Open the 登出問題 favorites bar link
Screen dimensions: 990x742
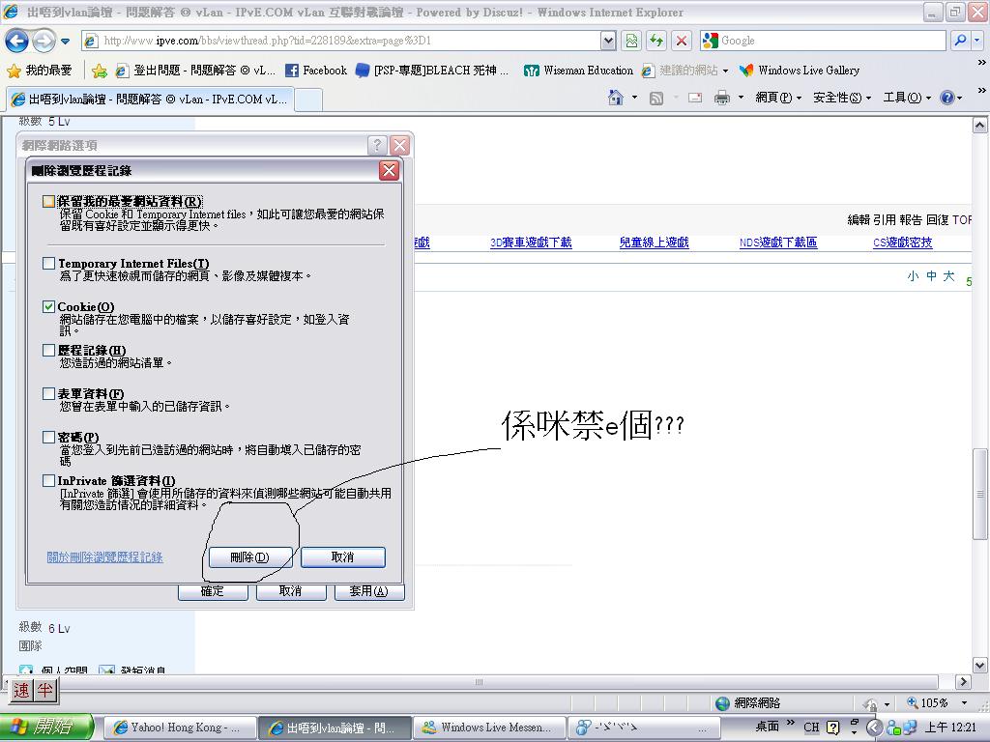[x=195, y=71]
